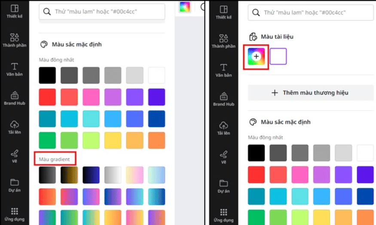Choose deep violet swatch above the Màu gradient label
The height and width of the screenshot is (225, 376).
pyautogui.click(x=156, y=97)
